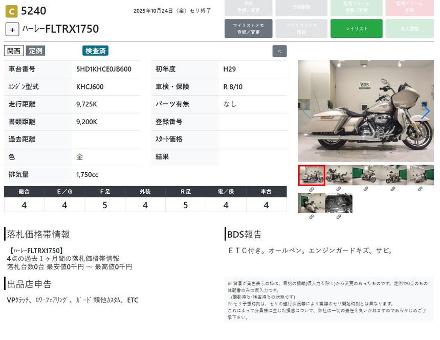Click the 監視アラーム 登録/変更 button

pyautogui.click(x=356, y=7)
